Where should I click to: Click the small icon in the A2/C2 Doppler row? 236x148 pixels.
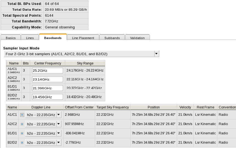click(22, 124)
